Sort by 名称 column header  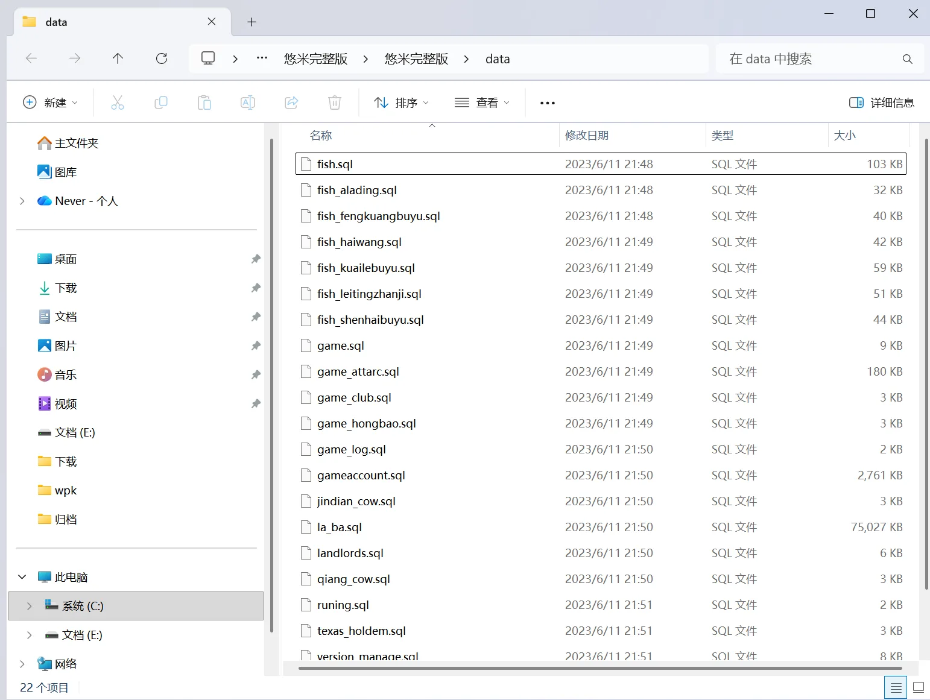point(321,136)
